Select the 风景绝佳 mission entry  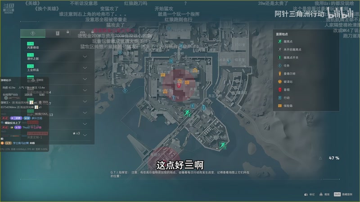[x=58, y=45]
